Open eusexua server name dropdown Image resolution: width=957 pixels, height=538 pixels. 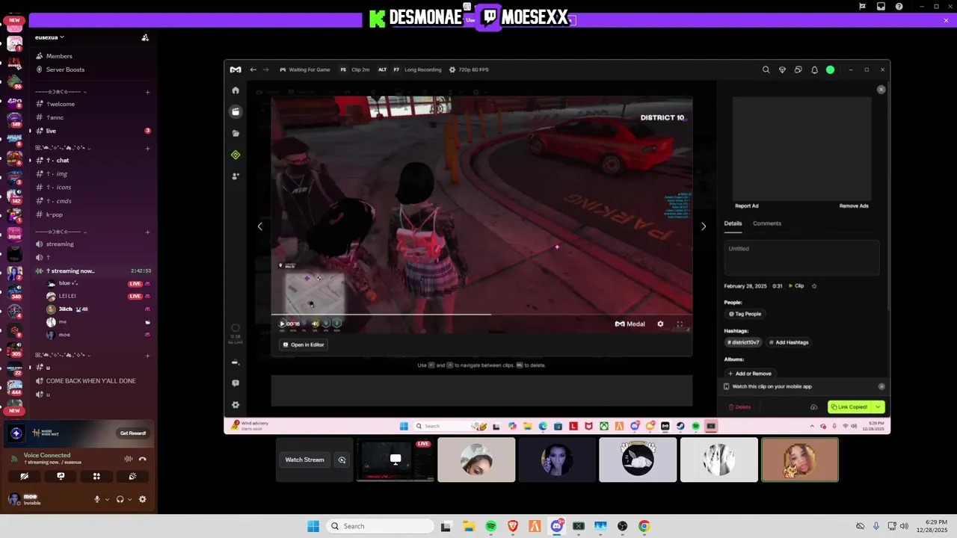coord(49,37)
